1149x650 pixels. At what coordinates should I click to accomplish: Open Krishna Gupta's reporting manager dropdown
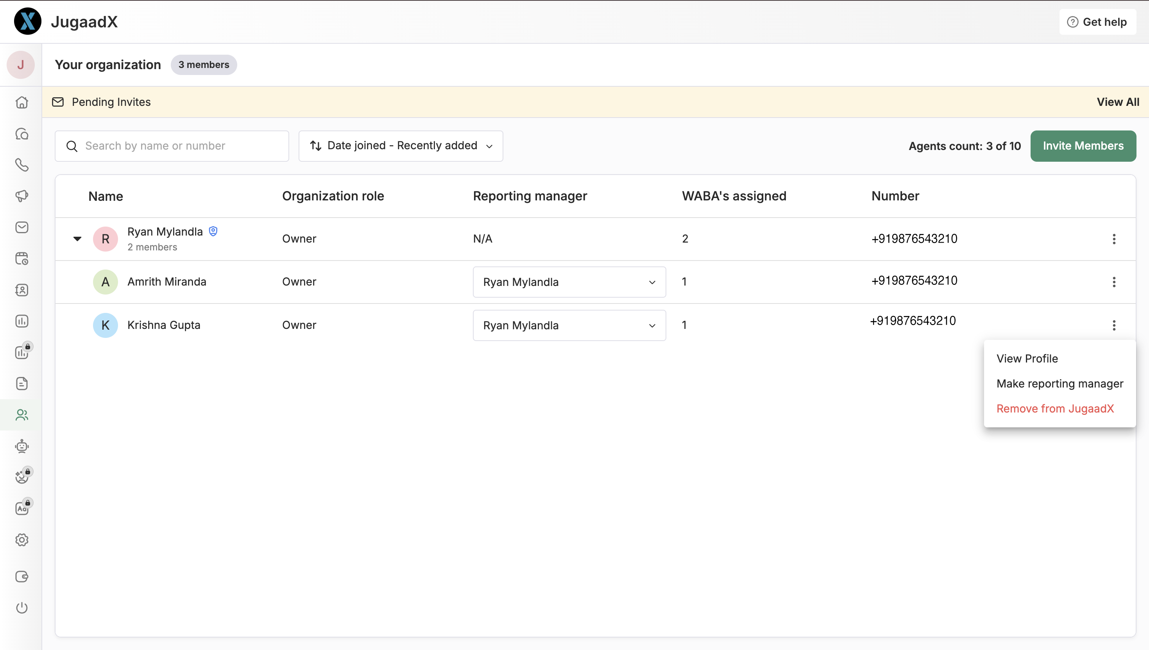[x=569, y=325]
